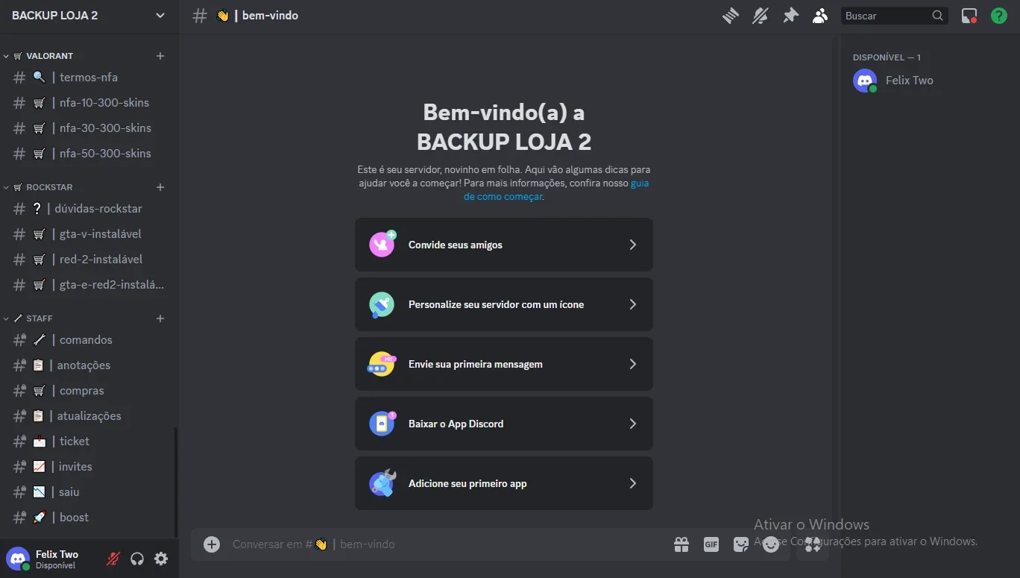Open the sticker picker icon
Screen dimensions: 1020x578
pos(741,544)
